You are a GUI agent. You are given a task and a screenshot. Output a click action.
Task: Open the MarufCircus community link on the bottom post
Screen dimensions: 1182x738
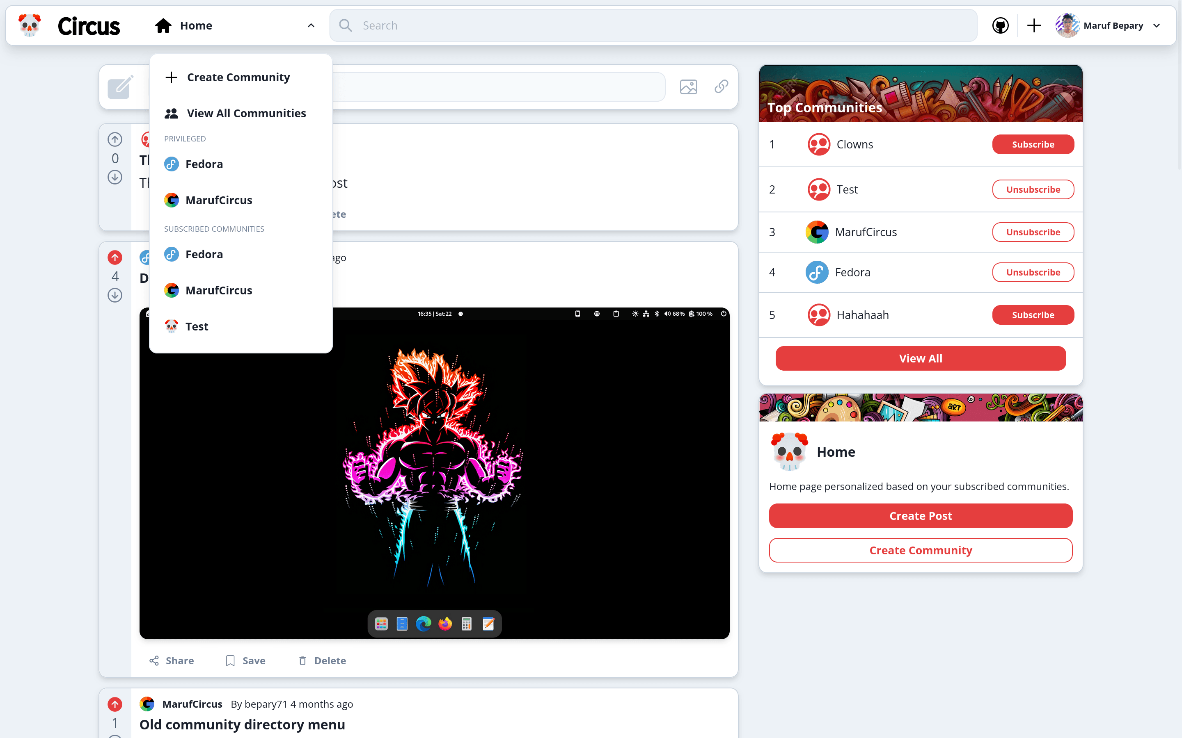pyautogui.click(x=192, y=704)
